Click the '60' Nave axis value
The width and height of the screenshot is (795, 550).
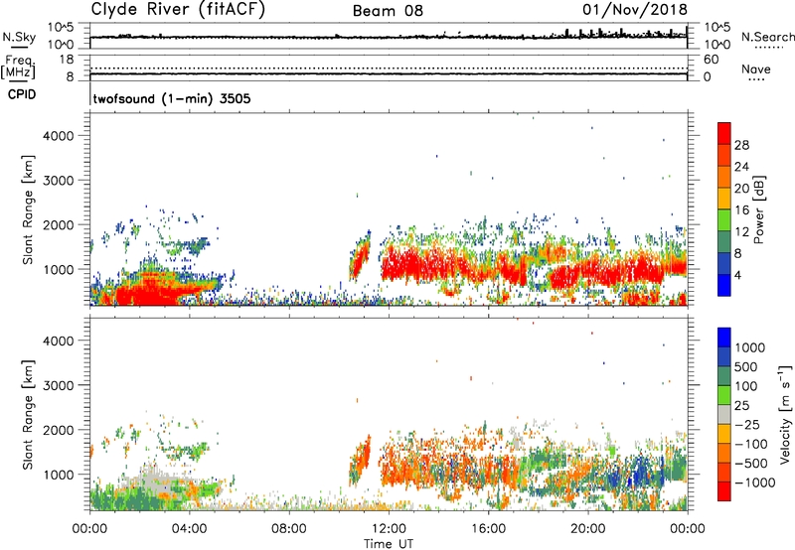point(711,60)
